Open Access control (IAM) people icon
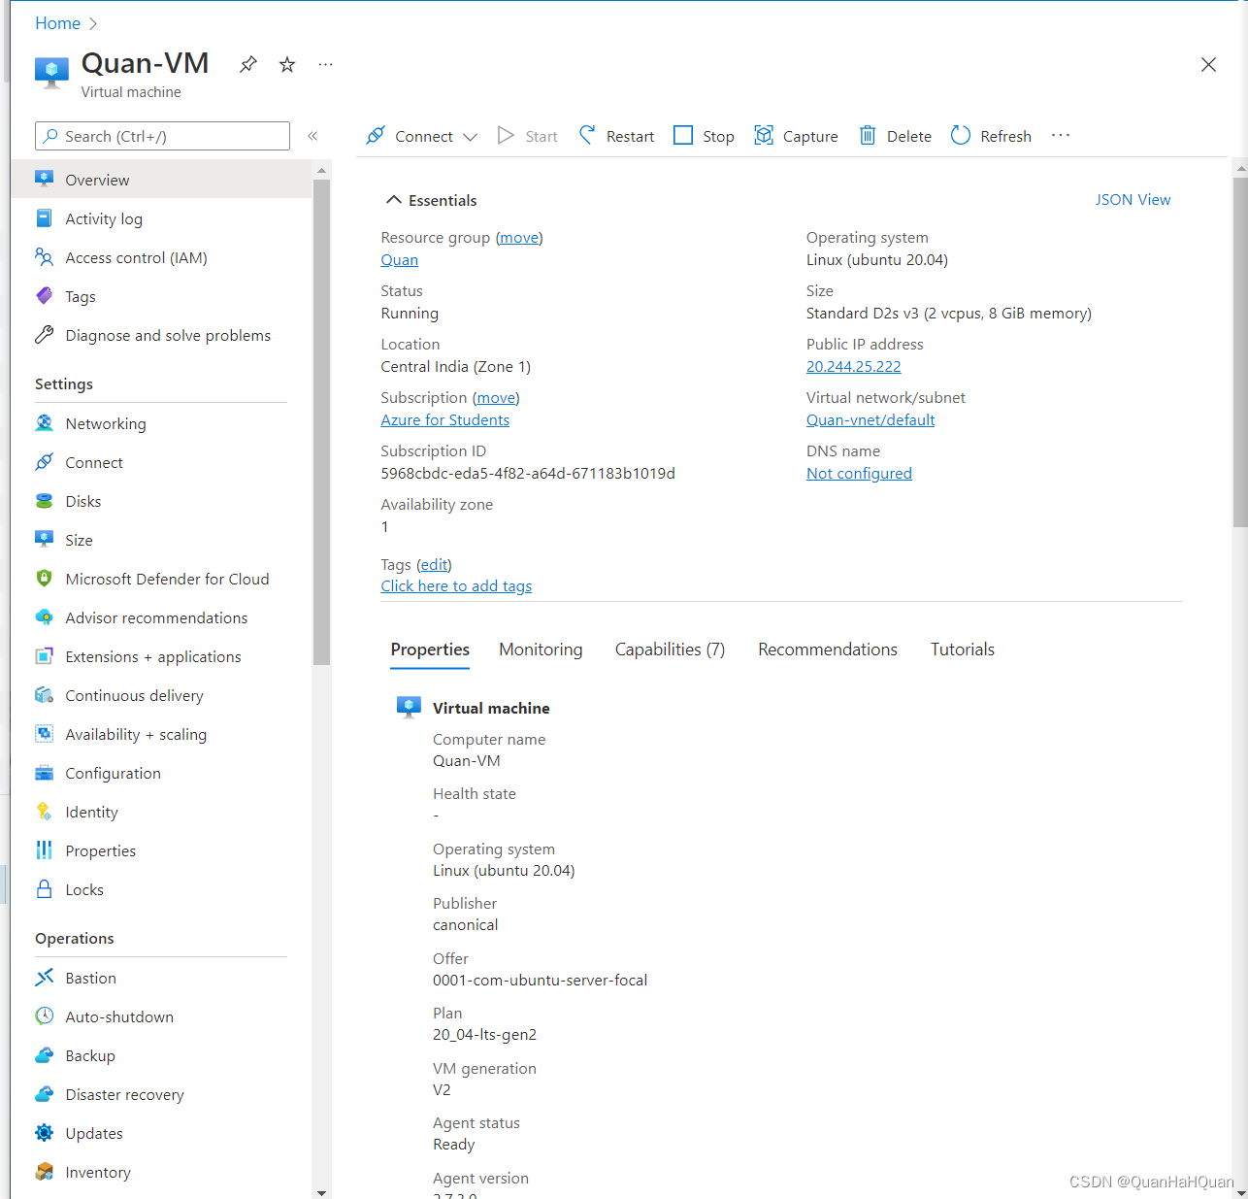Image resolution: width=1248 pixels, height=1199 pixels. (x=44, y=257)
